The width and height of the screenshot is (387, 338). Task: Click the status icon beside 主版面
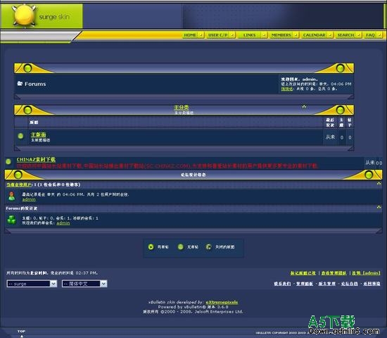[x=20, y=136]
